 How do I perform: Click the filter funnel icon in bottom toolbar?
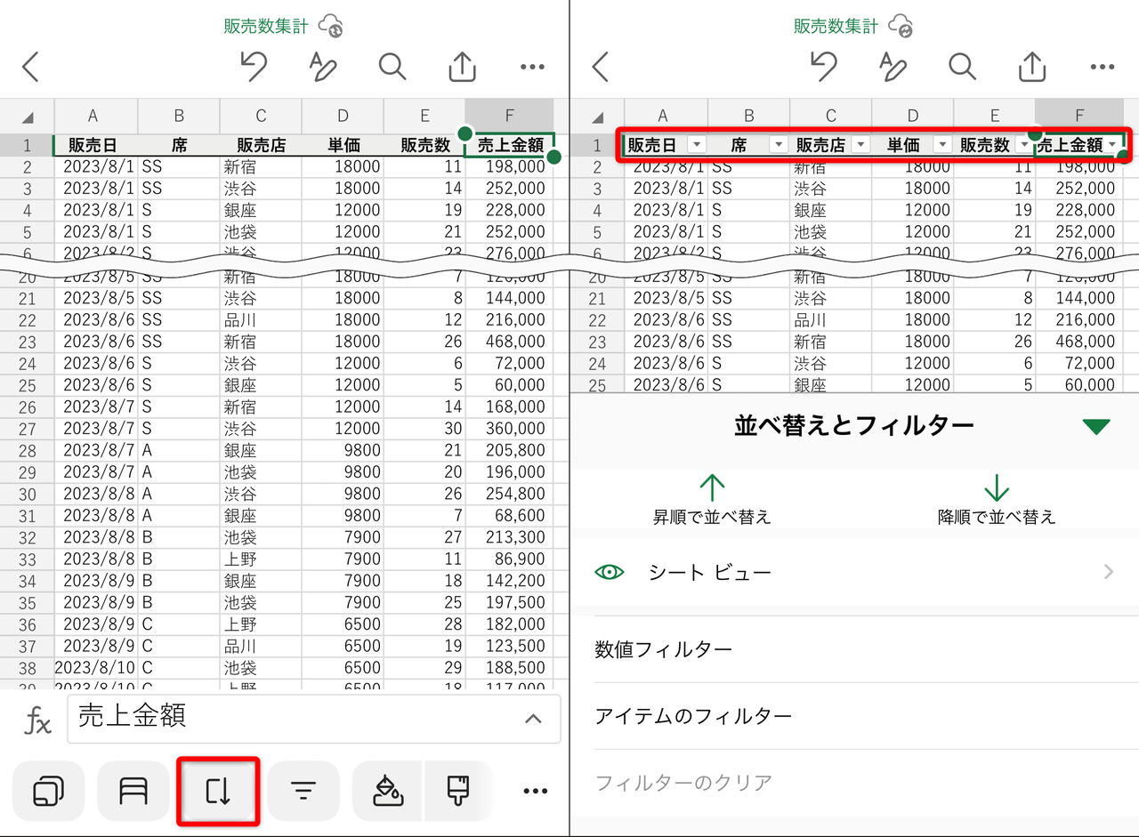303,790
